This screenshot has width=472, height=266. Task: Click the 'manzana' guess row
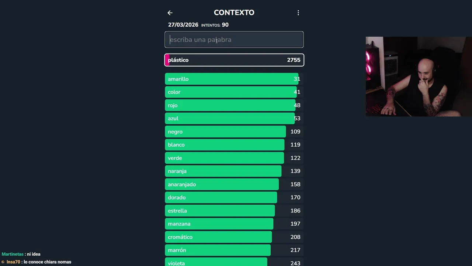pyautogui.click(x=234, y=224)
